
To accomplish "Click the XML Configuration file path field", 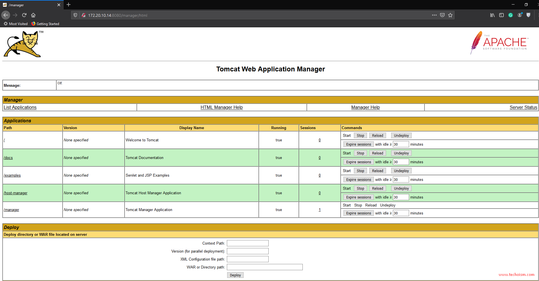I will (248, 259).
